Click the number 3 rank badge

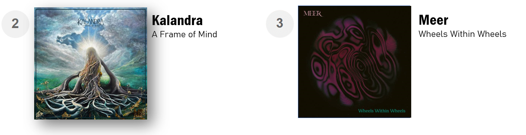(x=280, y=24)
